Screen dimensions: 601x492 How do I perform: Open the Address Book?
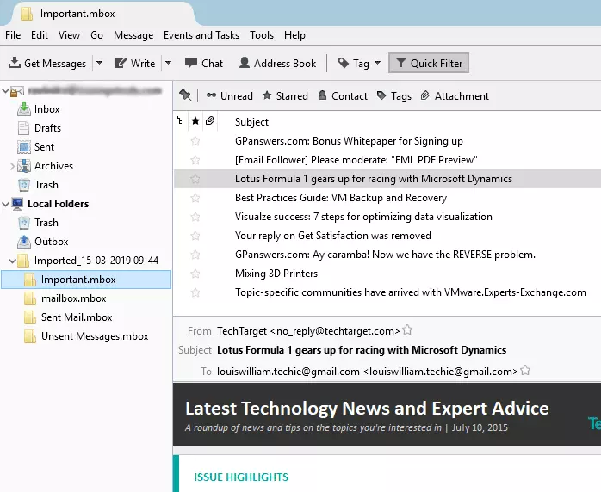point(277,64)
